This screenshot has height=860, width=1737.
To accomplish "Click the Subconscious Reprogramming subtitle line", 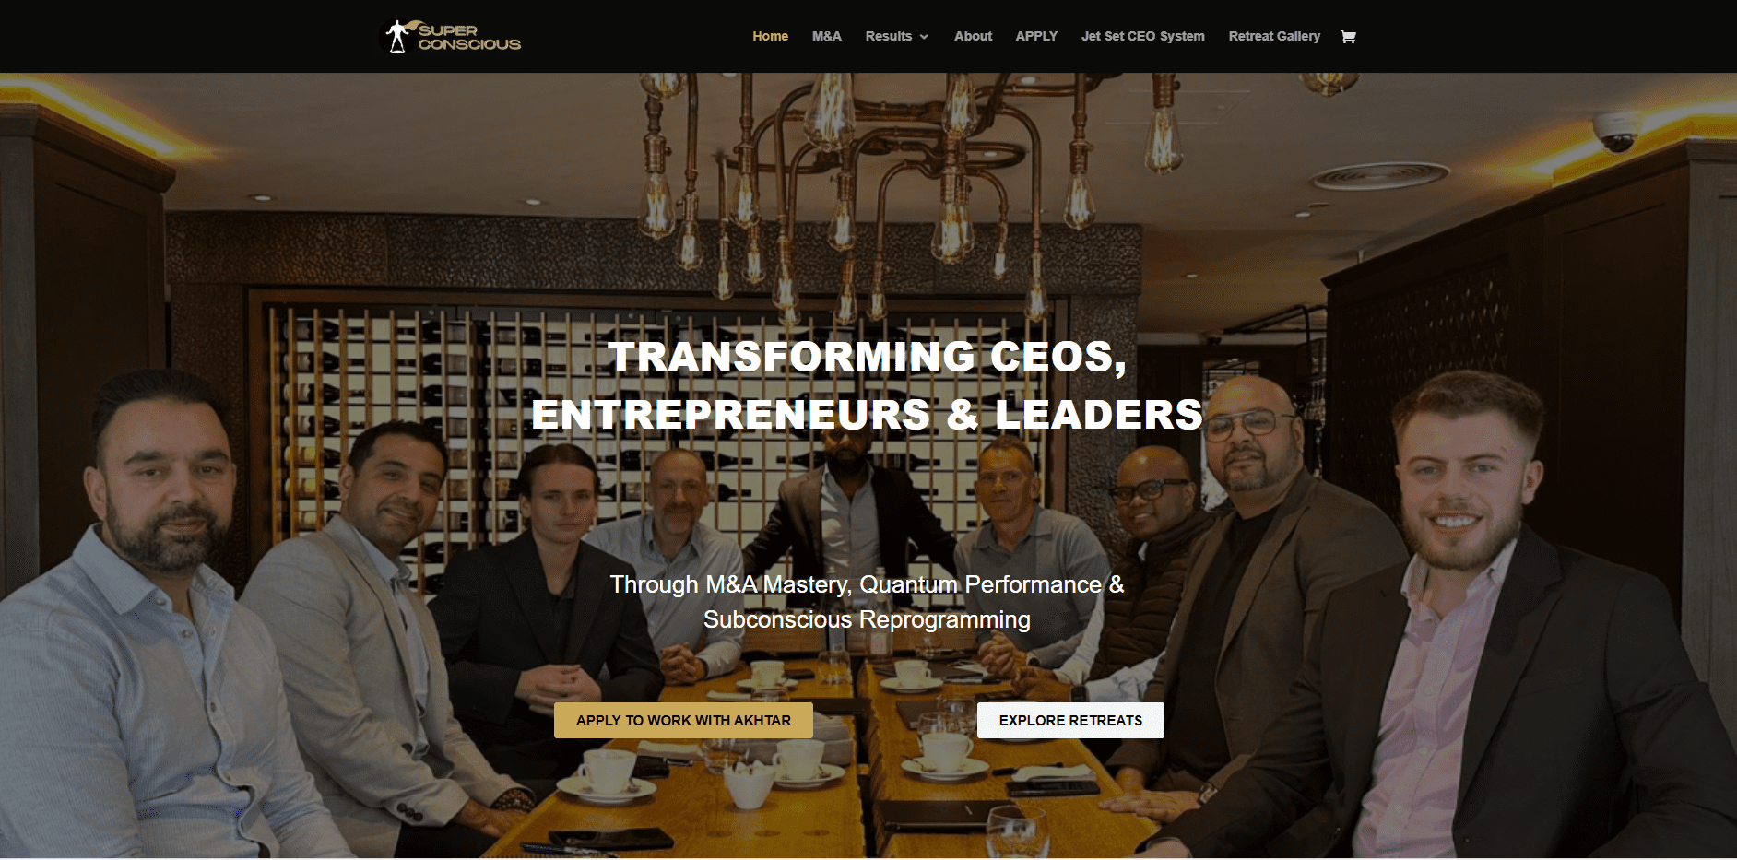I will pyautogui.click(x=867, y=619).
